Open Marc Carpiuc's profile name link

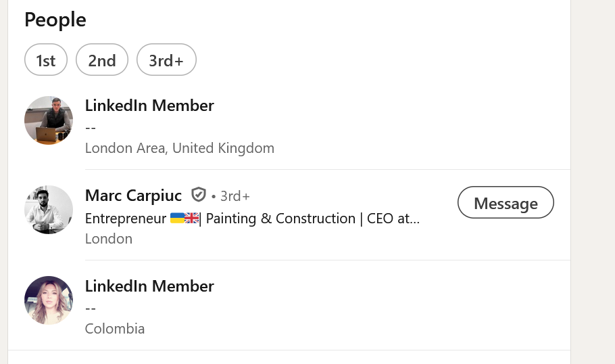133,196
